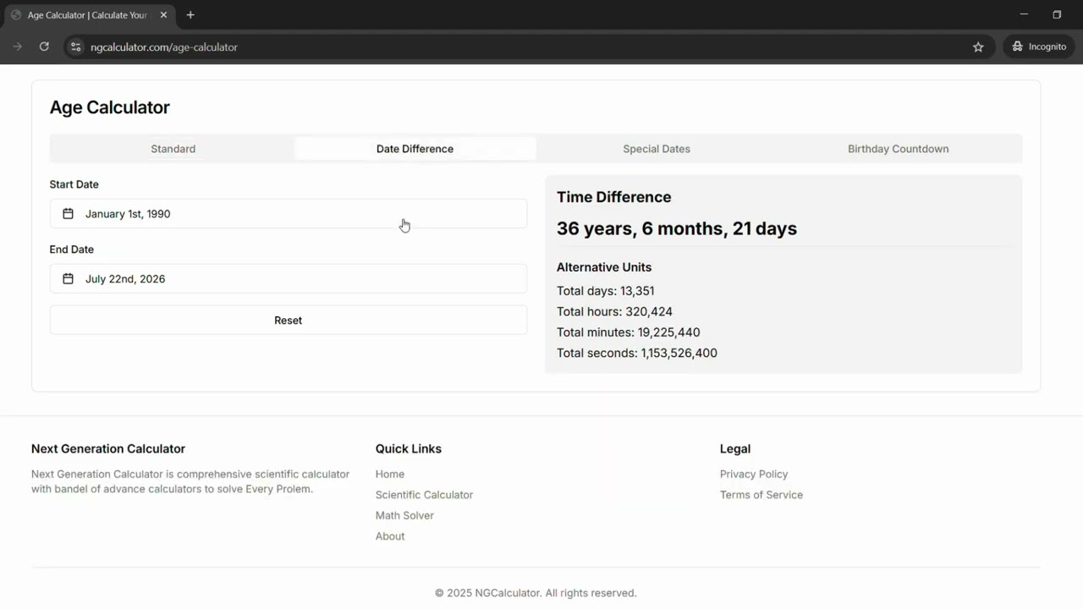
Task: Open the Start Date picker showing January 1st, 1990
Action: (289, 214)
